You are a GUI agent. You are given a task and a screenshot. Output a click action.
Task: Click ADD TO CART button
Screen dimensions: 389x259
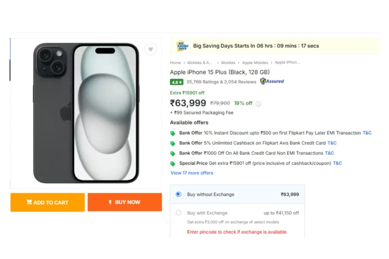pyautogui.click(x=47, y=202)
